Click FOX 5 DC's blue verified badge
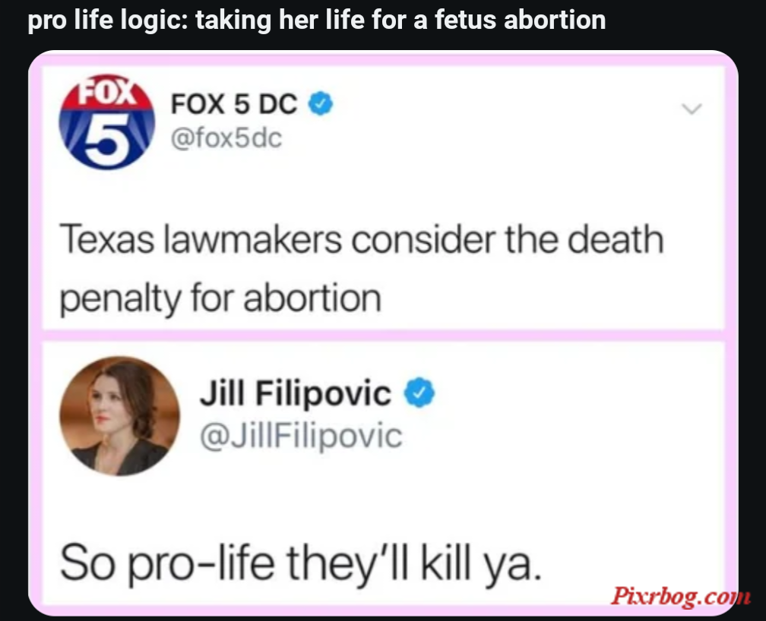The width and height of the screenshot is (766, 621). tap(321, 103)
